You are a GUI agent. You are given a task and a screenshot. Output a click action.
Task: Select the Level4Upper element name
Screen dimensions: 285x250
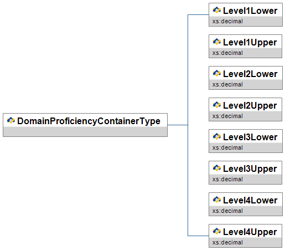point(250,232)
